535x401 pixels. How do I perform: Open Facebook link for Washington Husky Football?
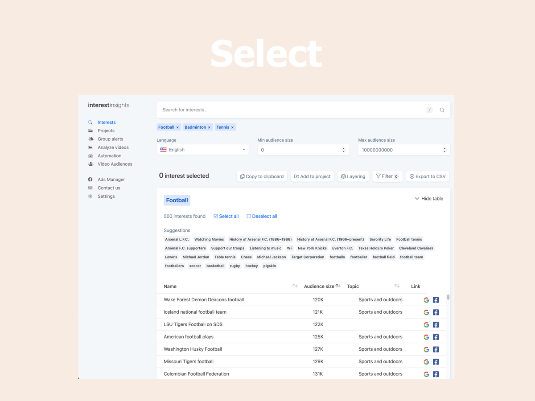pyautogui.click(x=436, y=350)
